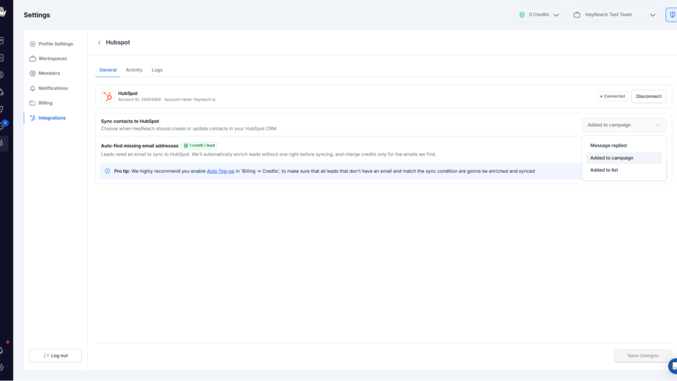Click the HubSpot logo icon

pyautogui.click(x=108, y=96)
